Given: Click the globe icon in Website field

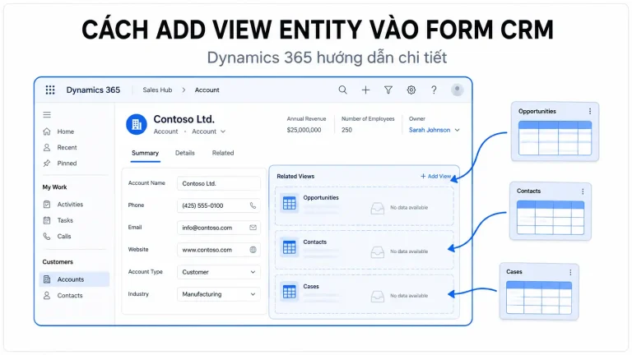Looking at the screenshot, I should tap(253, 250).
